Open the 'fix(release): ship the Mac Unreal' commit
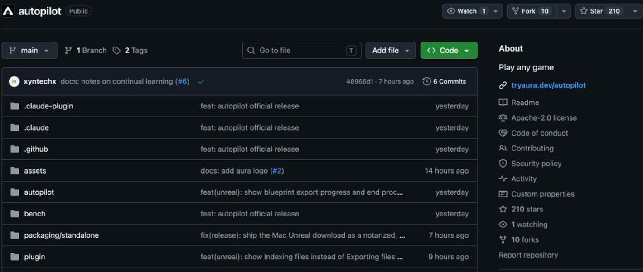The width and height of the screenshot is (643, 272). click(x=303, y=235)
